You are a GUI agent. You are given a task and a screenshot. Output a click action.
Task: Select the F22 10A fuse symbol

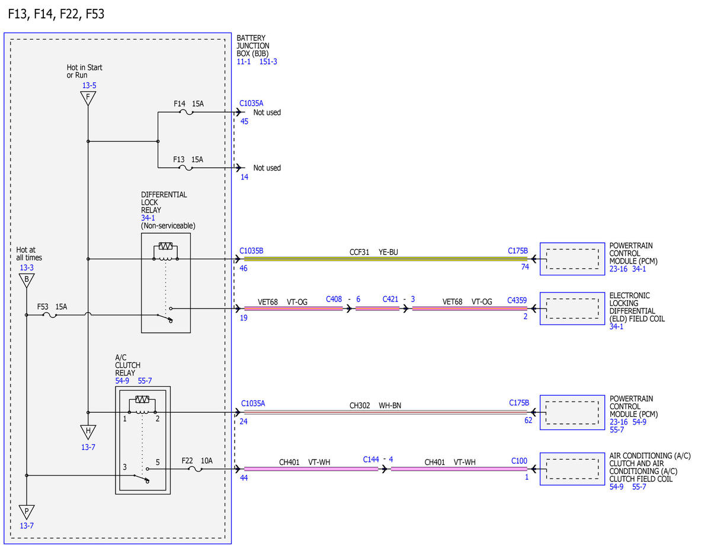pos(195,469)
